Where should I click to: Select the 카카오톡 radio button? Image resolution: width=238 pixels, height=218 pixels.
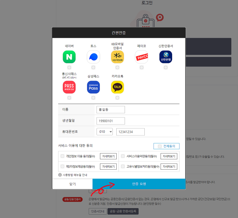click(x=117, y=98)
